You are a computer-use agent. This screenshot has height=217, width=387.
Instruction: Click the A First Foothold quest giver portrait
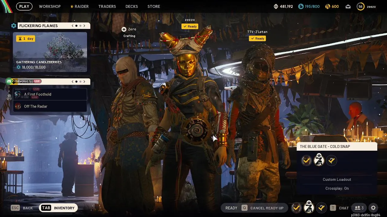pos(18,94)
